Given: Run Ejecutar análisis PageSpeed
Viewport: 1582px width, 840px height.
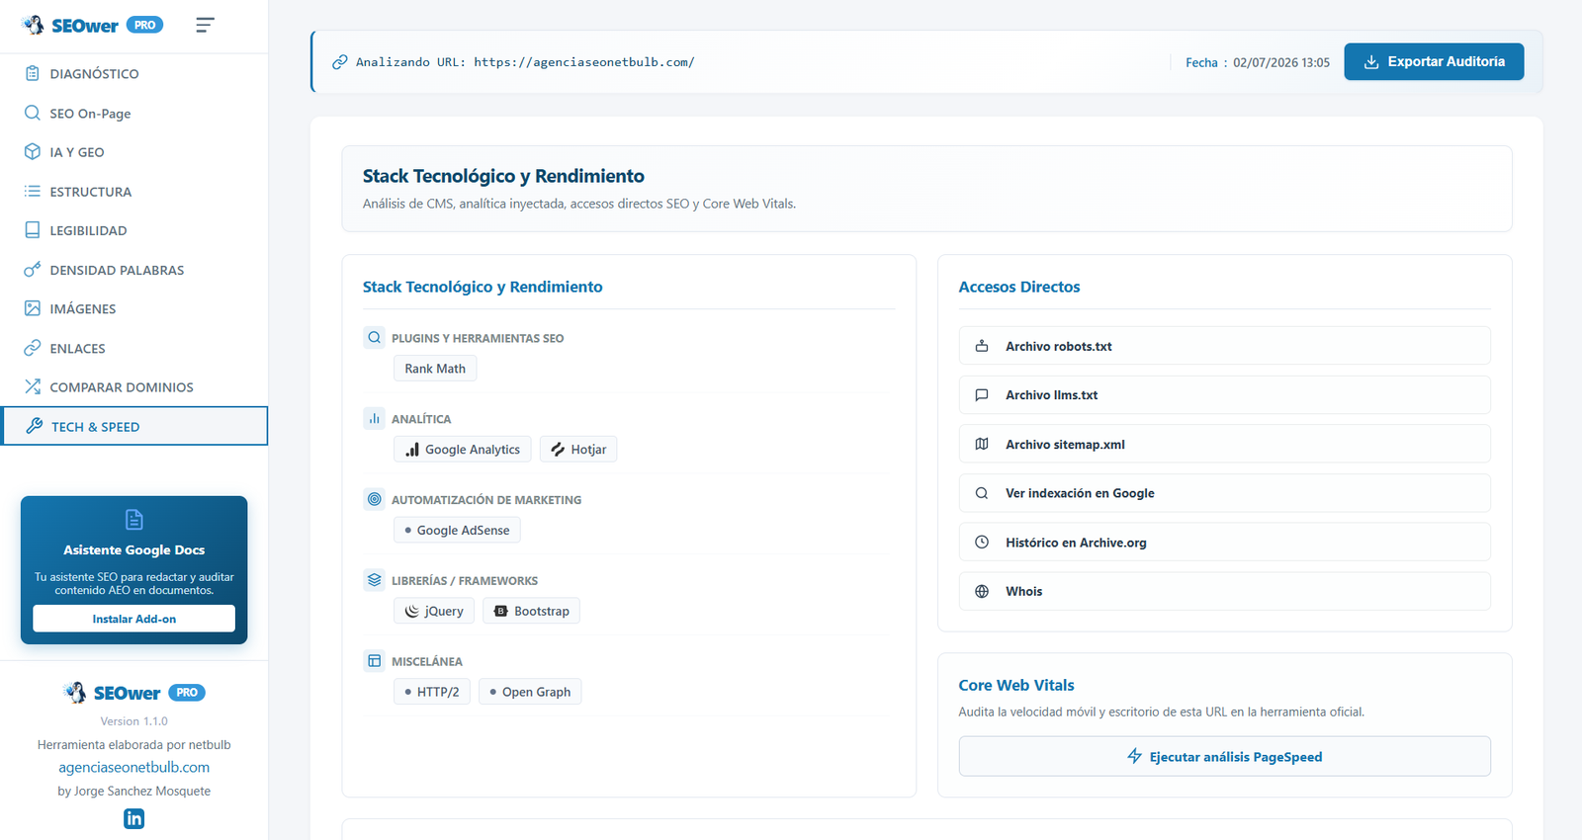Looking at the screenshot, I should [x=1224, y=756].
